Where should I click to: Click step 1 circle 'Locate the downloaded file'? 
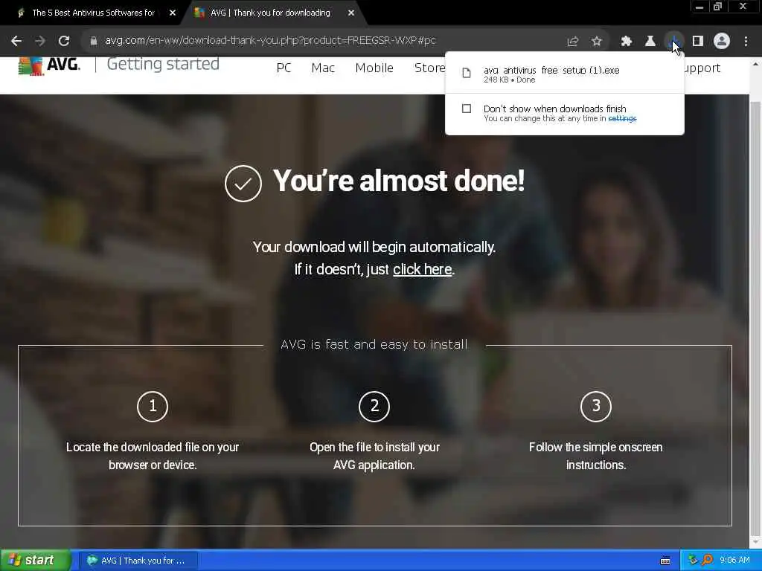coord(153,407)
